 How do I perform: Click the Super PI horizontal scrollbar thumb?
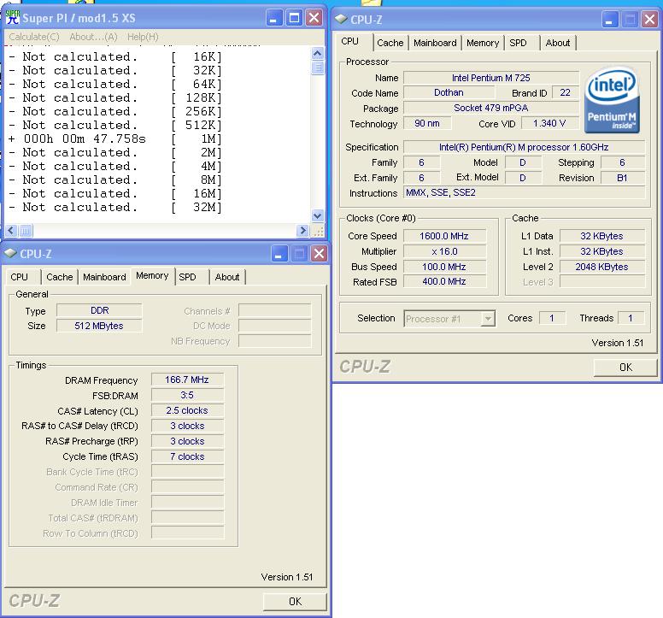coord(26,231)
